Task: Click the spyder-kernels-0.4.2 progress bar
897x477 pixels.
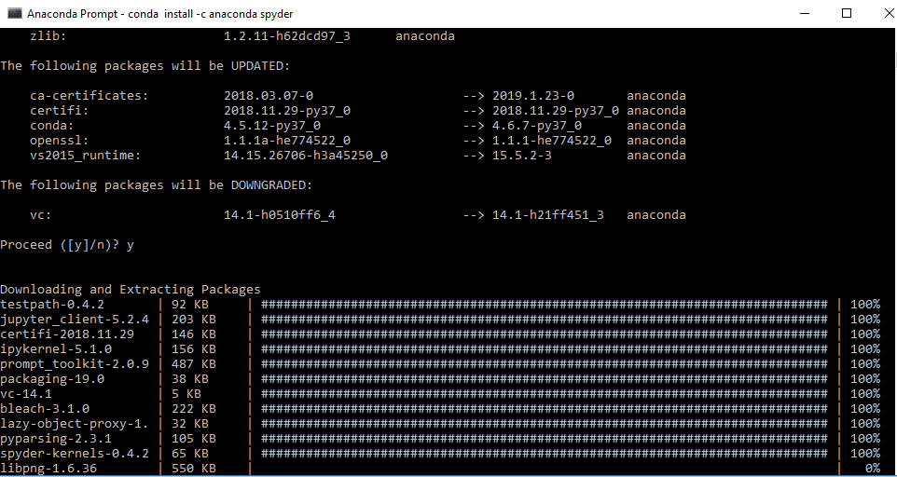Action: click(x=544, y=454)
